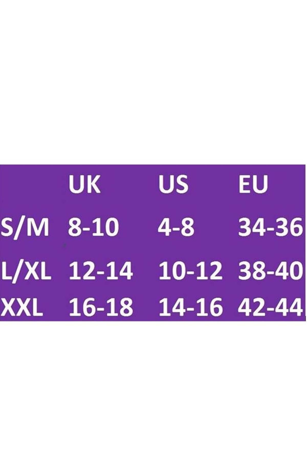The height and width of the screenshot is (460, 307).
Task: Select the XXL size row label
Action: coord(21,307)
